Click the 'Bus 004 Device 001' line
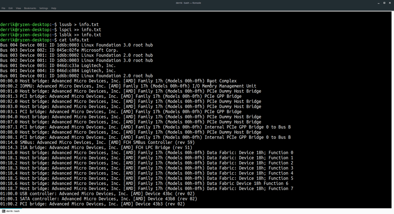394x214 pixels. (x=77, y=45)
